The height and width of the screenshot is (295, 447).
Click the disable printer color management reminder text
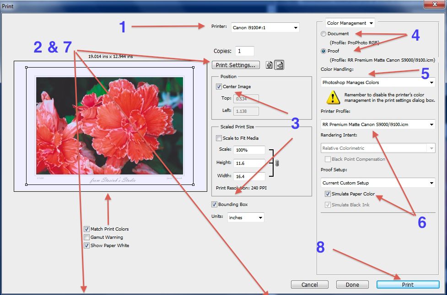point(389,98)
